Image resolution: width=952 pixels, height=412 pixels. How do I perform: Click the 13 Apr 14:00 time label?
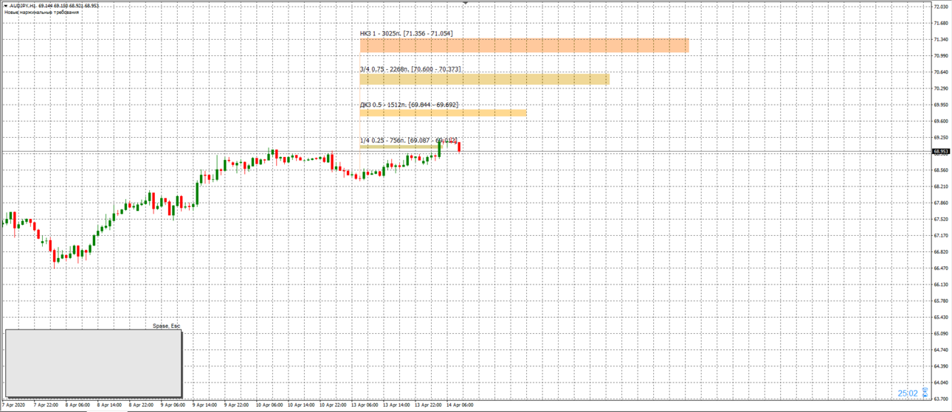[396, 405]
